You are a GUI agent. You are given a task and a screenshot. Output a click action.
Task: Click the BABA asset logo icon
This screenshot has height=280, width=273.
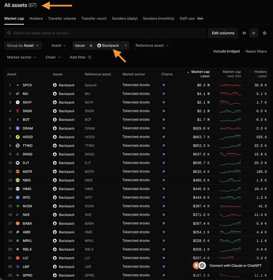(x=18, y=224)
